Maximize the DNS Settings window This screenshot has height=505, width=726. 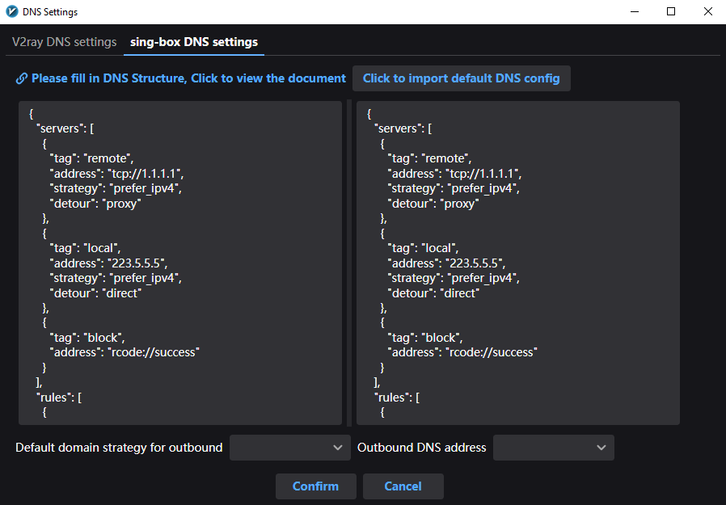(671, 11)
